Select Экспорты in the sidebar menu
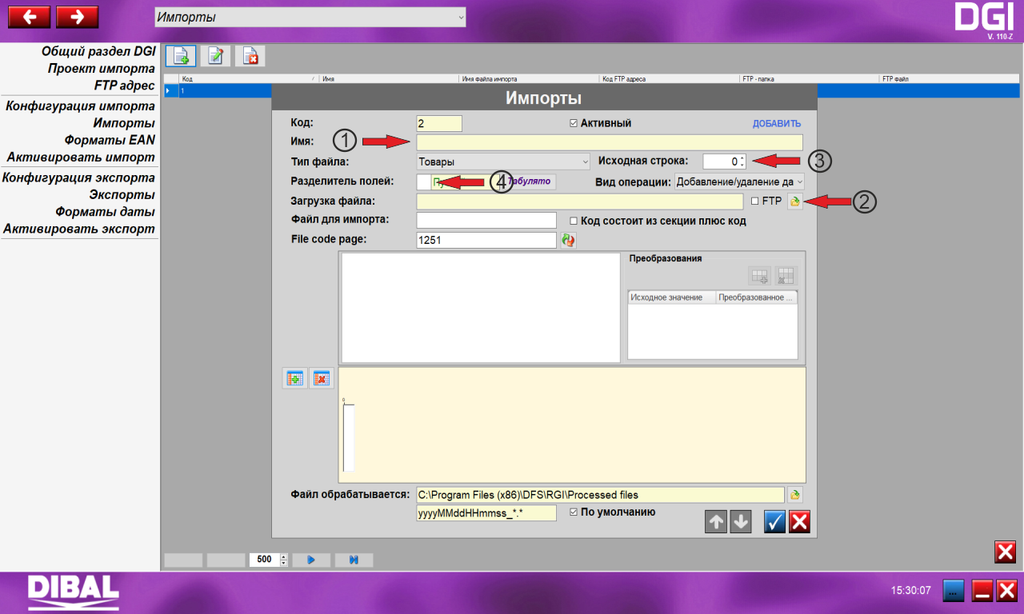The width and height of the screenshot is (1024, 614). 122,194
